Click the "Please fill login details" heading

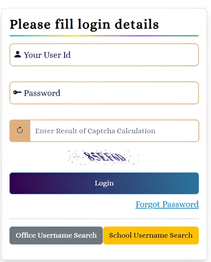coord(84,25)
